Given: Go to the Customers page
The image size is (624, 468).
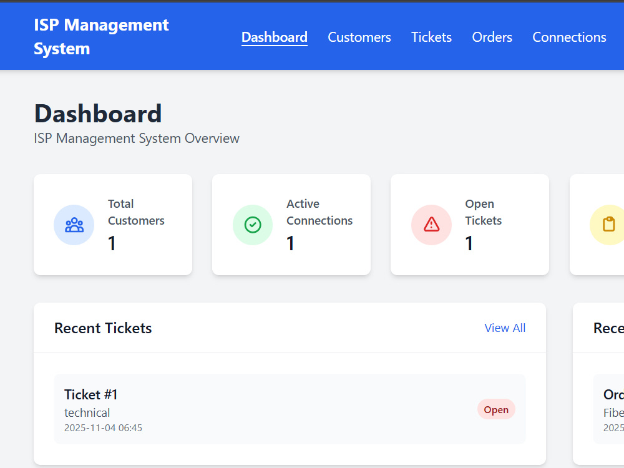Looking at the screenshot, I should (359, 37).
